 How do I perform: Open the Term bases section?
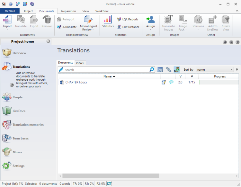coord(20,138)
